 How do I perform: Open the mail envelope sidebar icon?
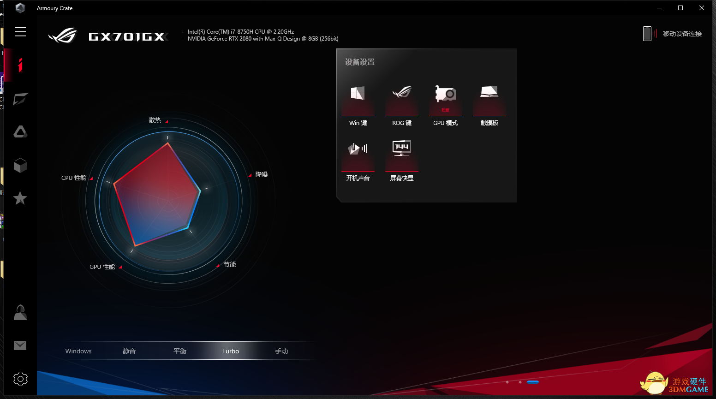tap(20, 345)
